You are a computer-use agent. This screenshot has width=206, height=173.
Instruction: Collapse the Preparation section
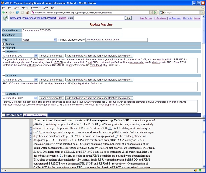coord(4,52)
